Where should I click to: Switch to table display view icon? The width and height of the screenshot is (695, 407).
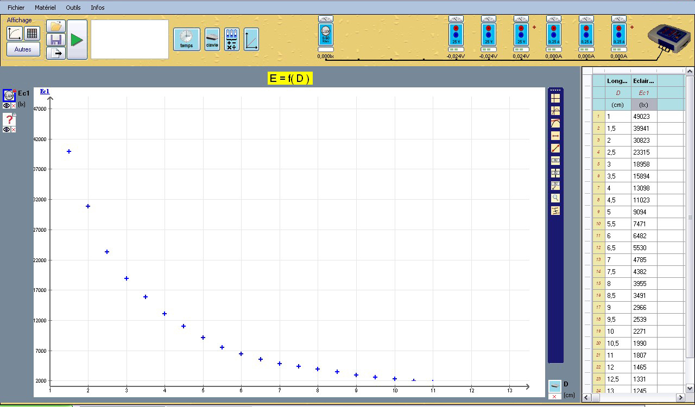click(32, 34)
